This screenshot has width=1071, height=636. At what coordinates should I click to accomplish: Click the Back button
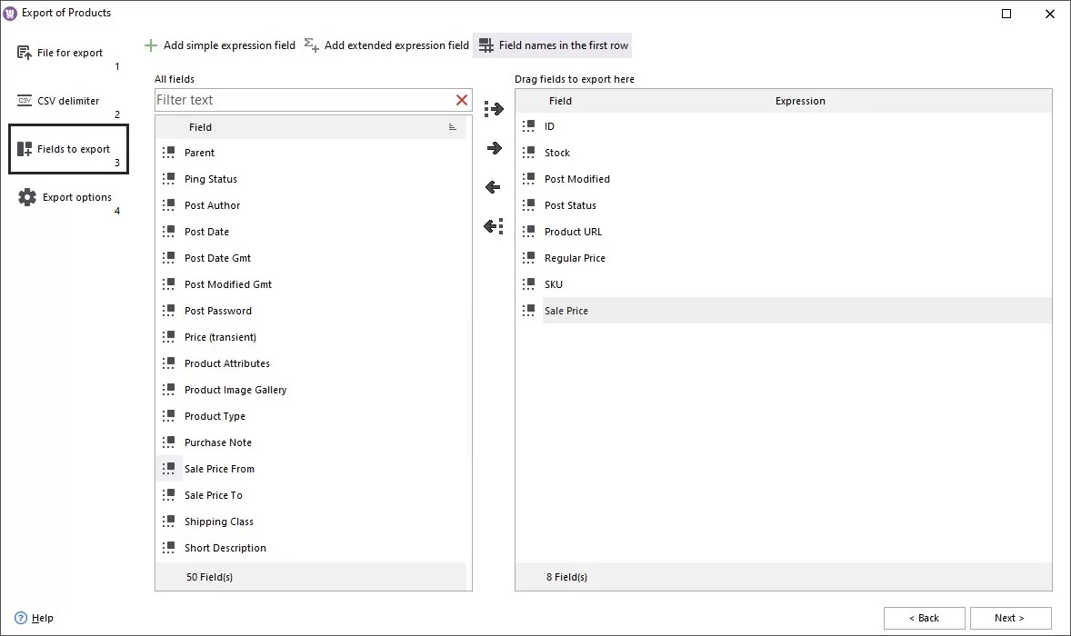point(924,618)
